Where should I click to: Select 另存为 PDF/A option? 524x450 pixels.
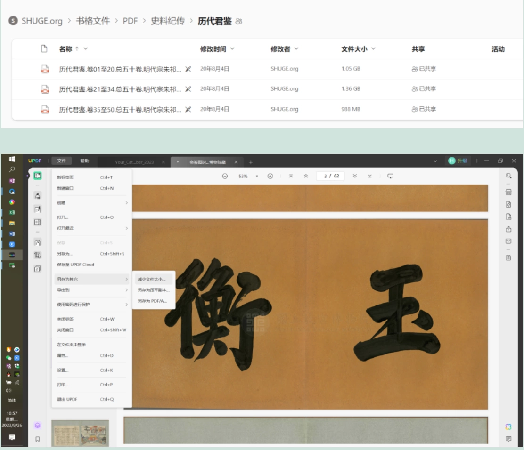[x=152, y=301]
